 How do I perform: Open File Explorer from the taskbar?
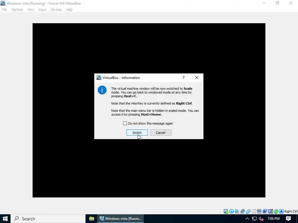(92, 219)
